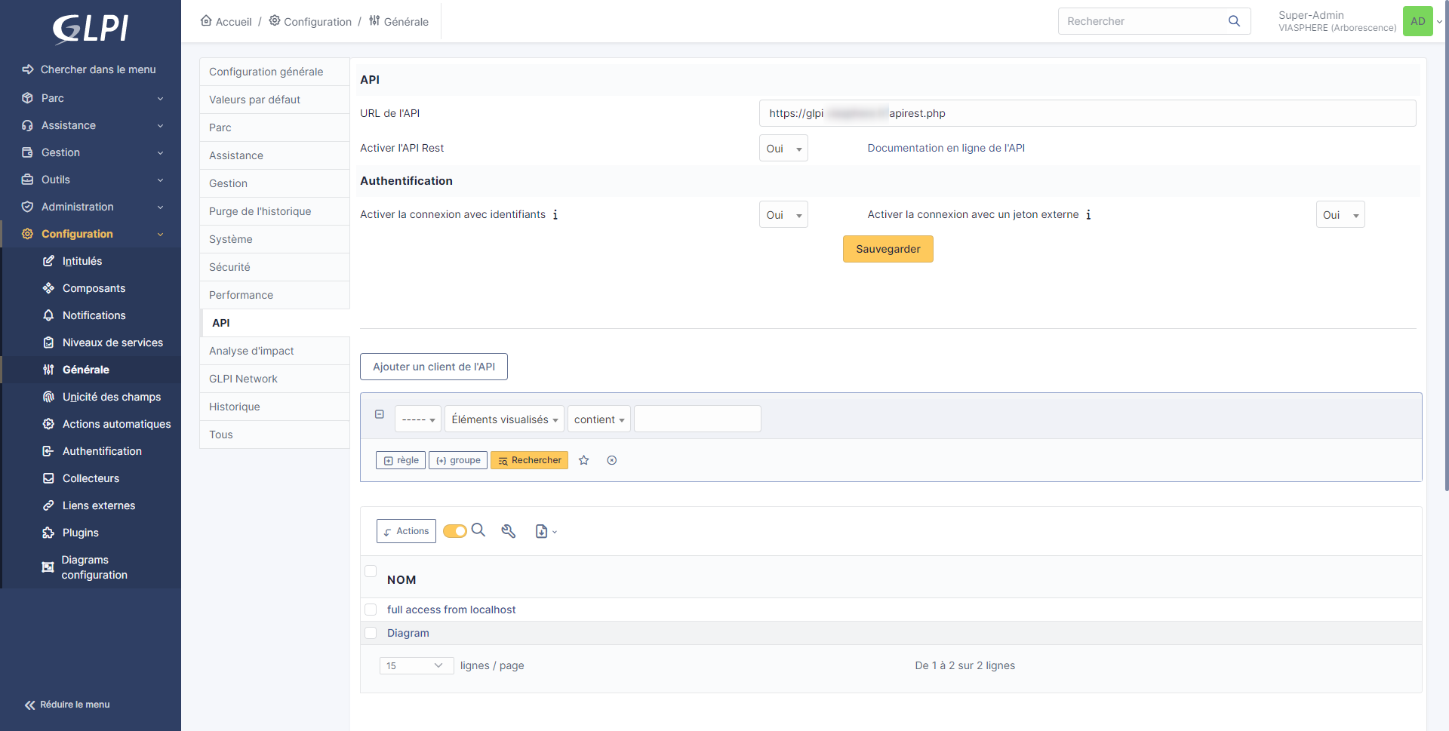Click the wrench settings icon above the table
This screenshot has width=1449, height=731.
pos(508,531)
